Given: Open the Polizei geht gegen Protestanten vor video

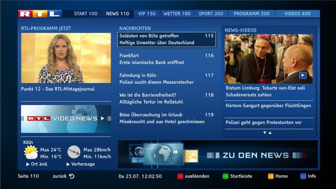Looking at the screenshot, I should [264, 122].
